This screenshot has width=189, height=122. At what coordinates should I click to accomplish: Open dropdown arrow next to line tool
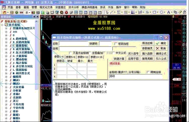point(115,12)
